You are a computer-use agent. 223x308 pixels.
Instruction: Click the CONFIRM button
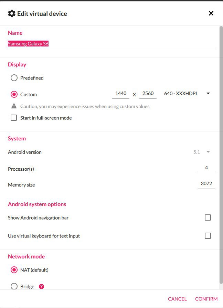point(206,299)
